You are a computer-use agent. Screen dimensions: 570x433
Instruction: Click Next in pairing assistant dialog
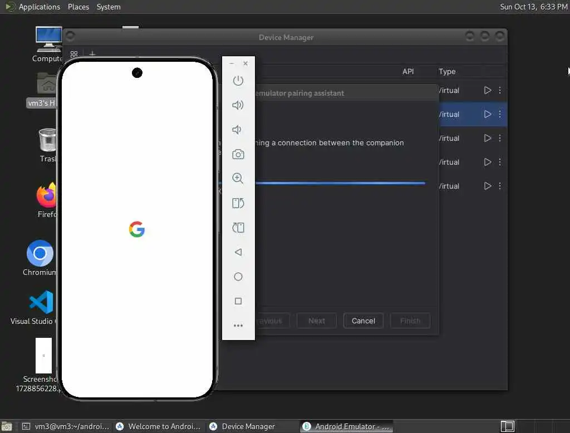coord(317,321)
